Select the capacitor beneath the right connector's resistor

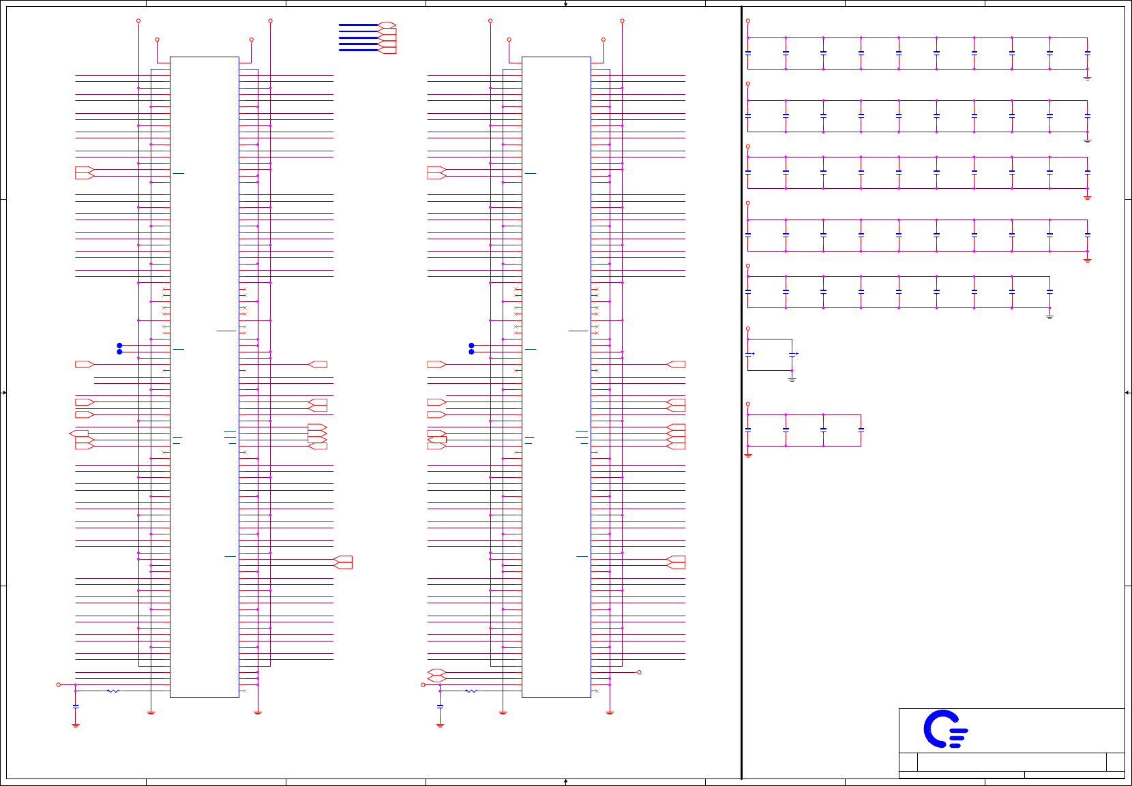(x=440, y=706)
